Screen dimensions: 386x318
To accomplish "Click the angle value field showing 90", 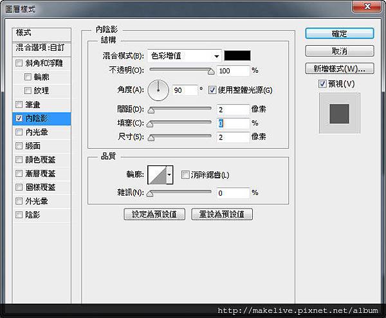I will (185, 90).
